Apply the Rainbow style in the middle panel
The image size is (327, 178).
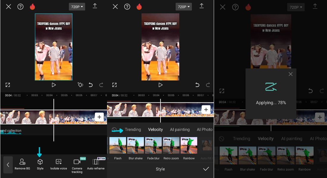189,148
